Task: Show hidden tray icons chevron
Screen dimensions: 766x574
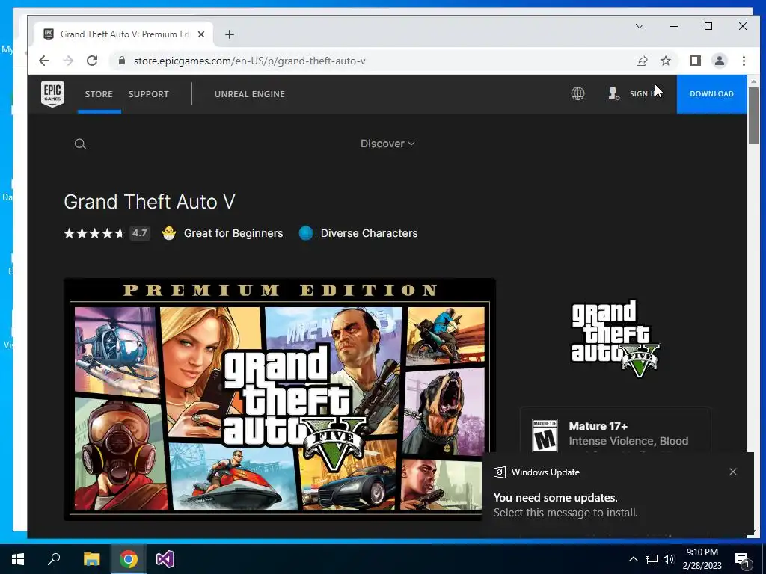Action: tap(633, 559)
